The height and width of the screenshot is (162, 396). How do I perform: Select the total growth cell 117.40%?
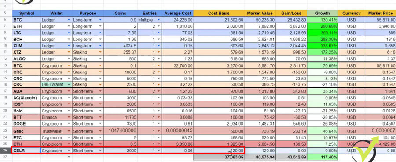point(323,157)
